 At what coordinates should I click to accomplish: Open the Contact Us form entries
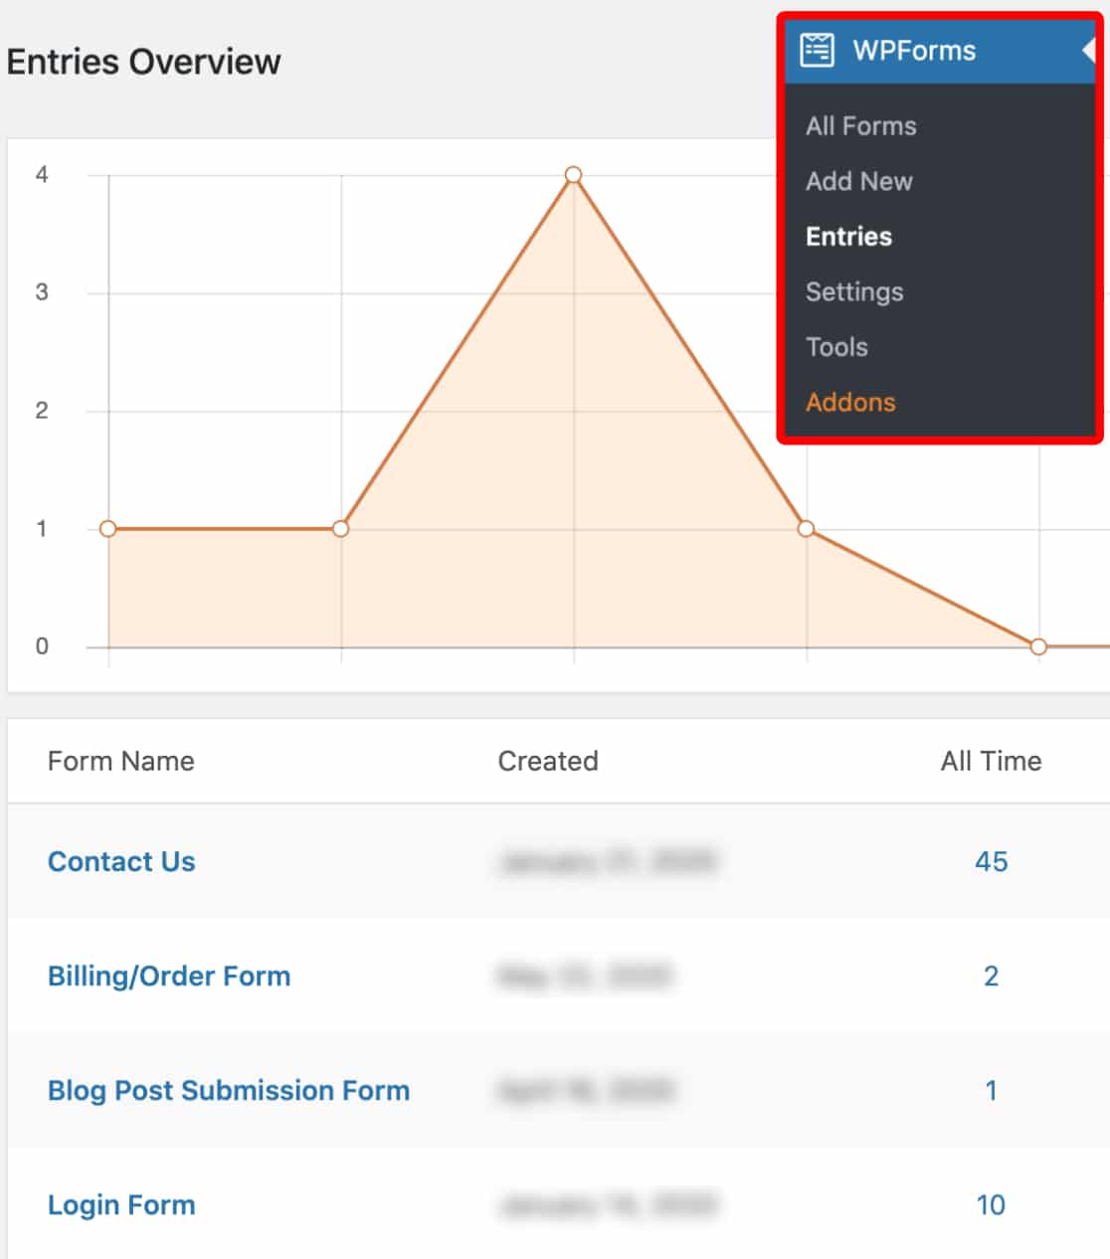pyautogui.click(x=121, y=861)
